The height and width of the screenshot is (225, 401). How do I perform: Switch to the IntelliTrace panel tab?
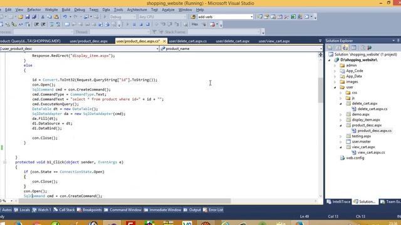(338, 201)
